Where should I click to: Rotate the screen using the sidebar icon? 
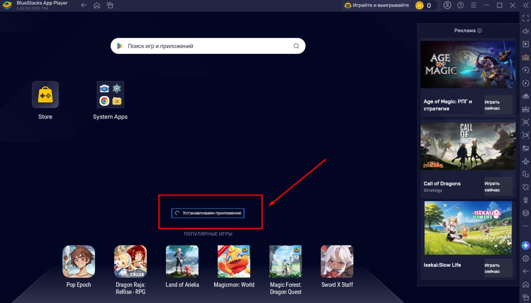(526, 174)
